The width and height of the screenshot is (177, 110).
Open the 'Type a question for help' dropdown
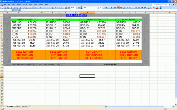(x=170, y=5)
